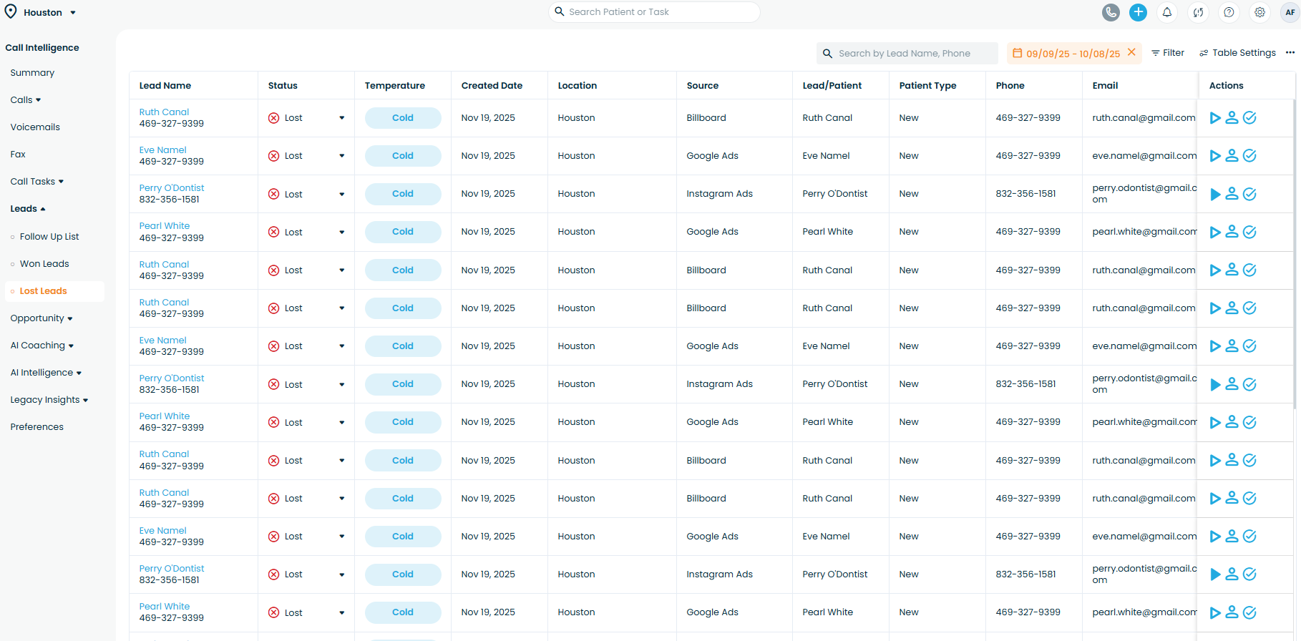Image resolution: width=1301 pixels, height=641 pixels.
Task: Open the notifications bell
Action: (x=1167, y=12)
